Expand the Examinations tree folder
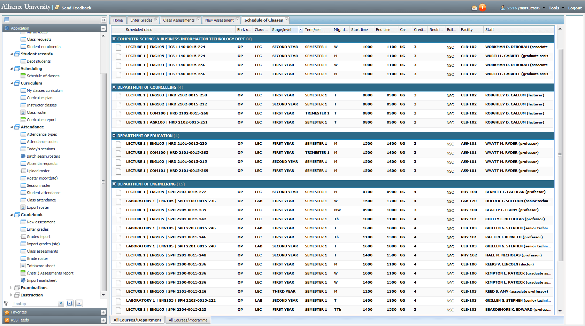 pyautogui.click(x=11, y=288)
